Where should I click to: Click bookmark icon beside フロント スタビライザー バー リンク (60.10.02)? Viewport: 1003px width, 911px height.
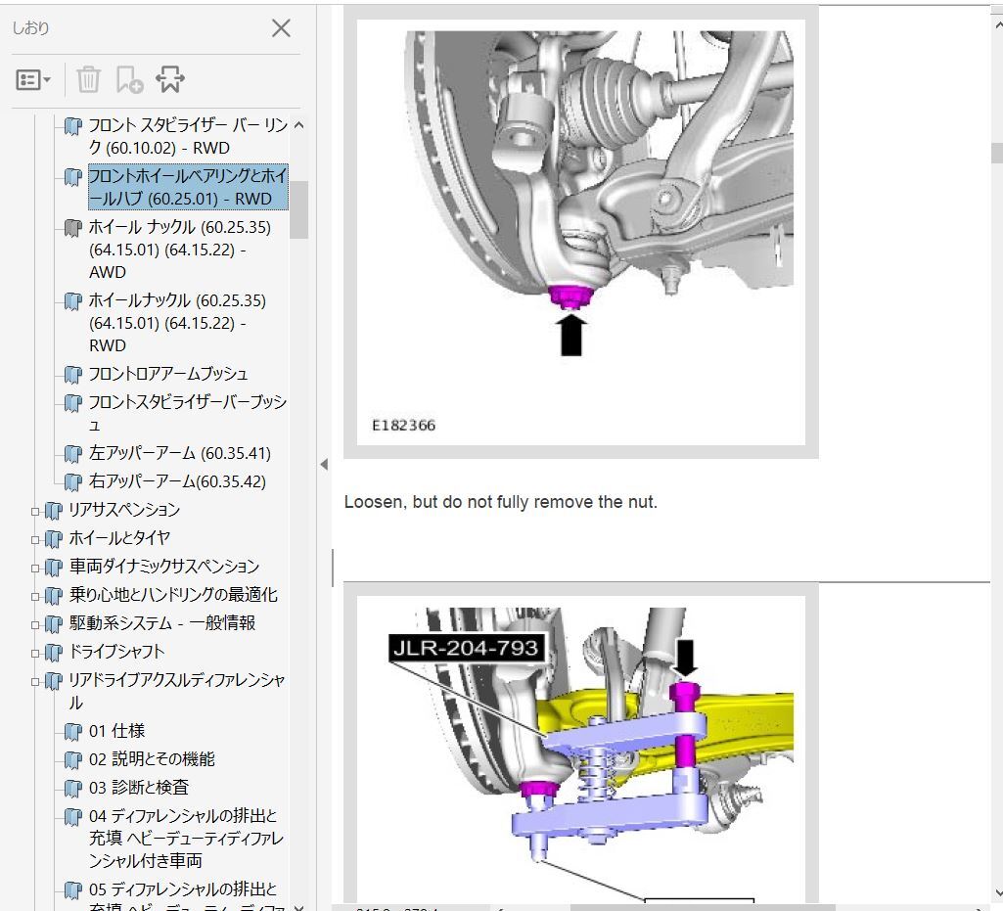point(73,125)
